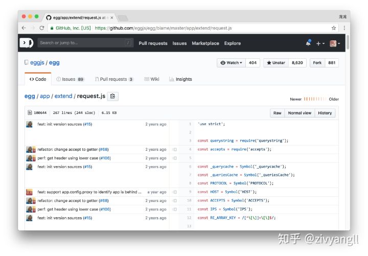This screenshot has width=368, height=256.
Task: Go to Marketplace
Action: tap(205, 43)
